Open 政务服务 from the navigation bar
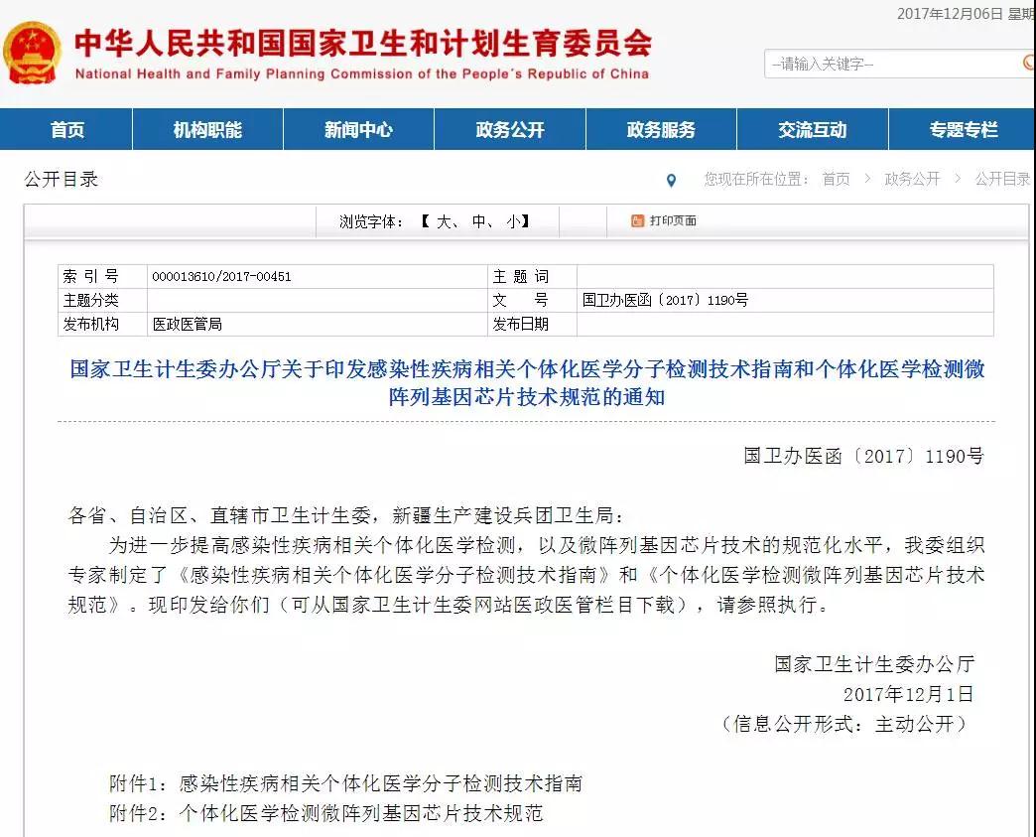This screenshot has width=1036, height=837. (661, 130)
